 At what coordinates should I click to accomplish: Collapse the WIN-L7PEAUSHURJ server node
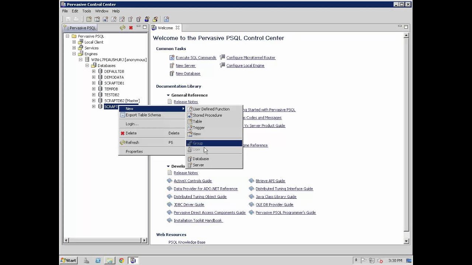point(80,60)
